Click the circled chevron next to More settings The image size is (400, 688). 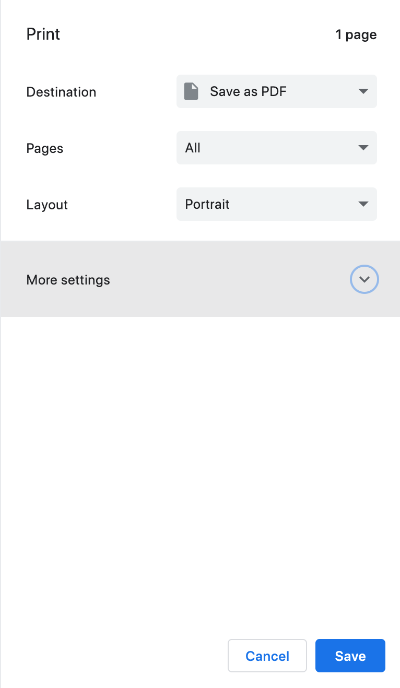364,279
